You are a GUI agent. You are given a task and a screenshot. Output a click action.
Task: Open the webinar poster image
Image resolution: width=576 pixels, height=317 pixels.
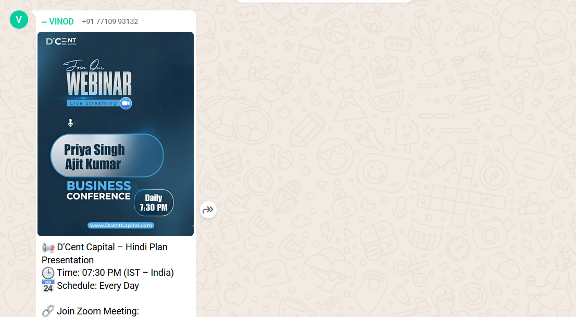point(115,134)
